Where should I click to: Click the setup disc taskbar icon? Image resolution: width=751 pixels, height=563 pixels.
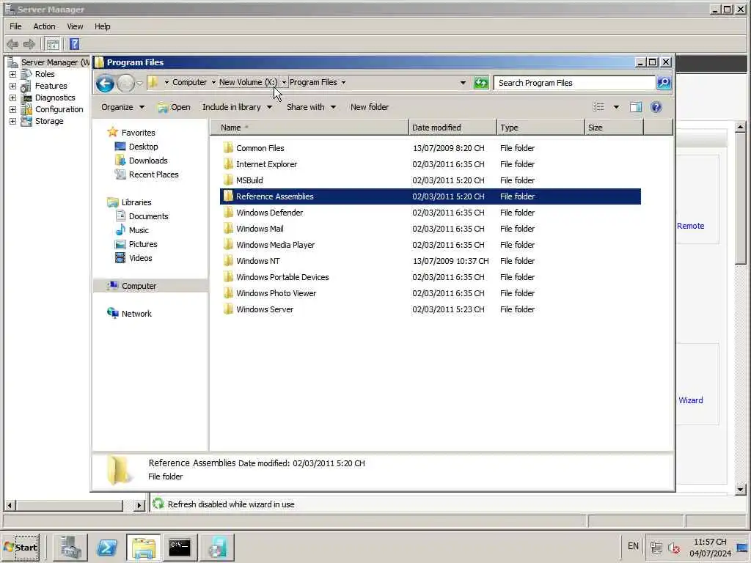tap(217, 547)
